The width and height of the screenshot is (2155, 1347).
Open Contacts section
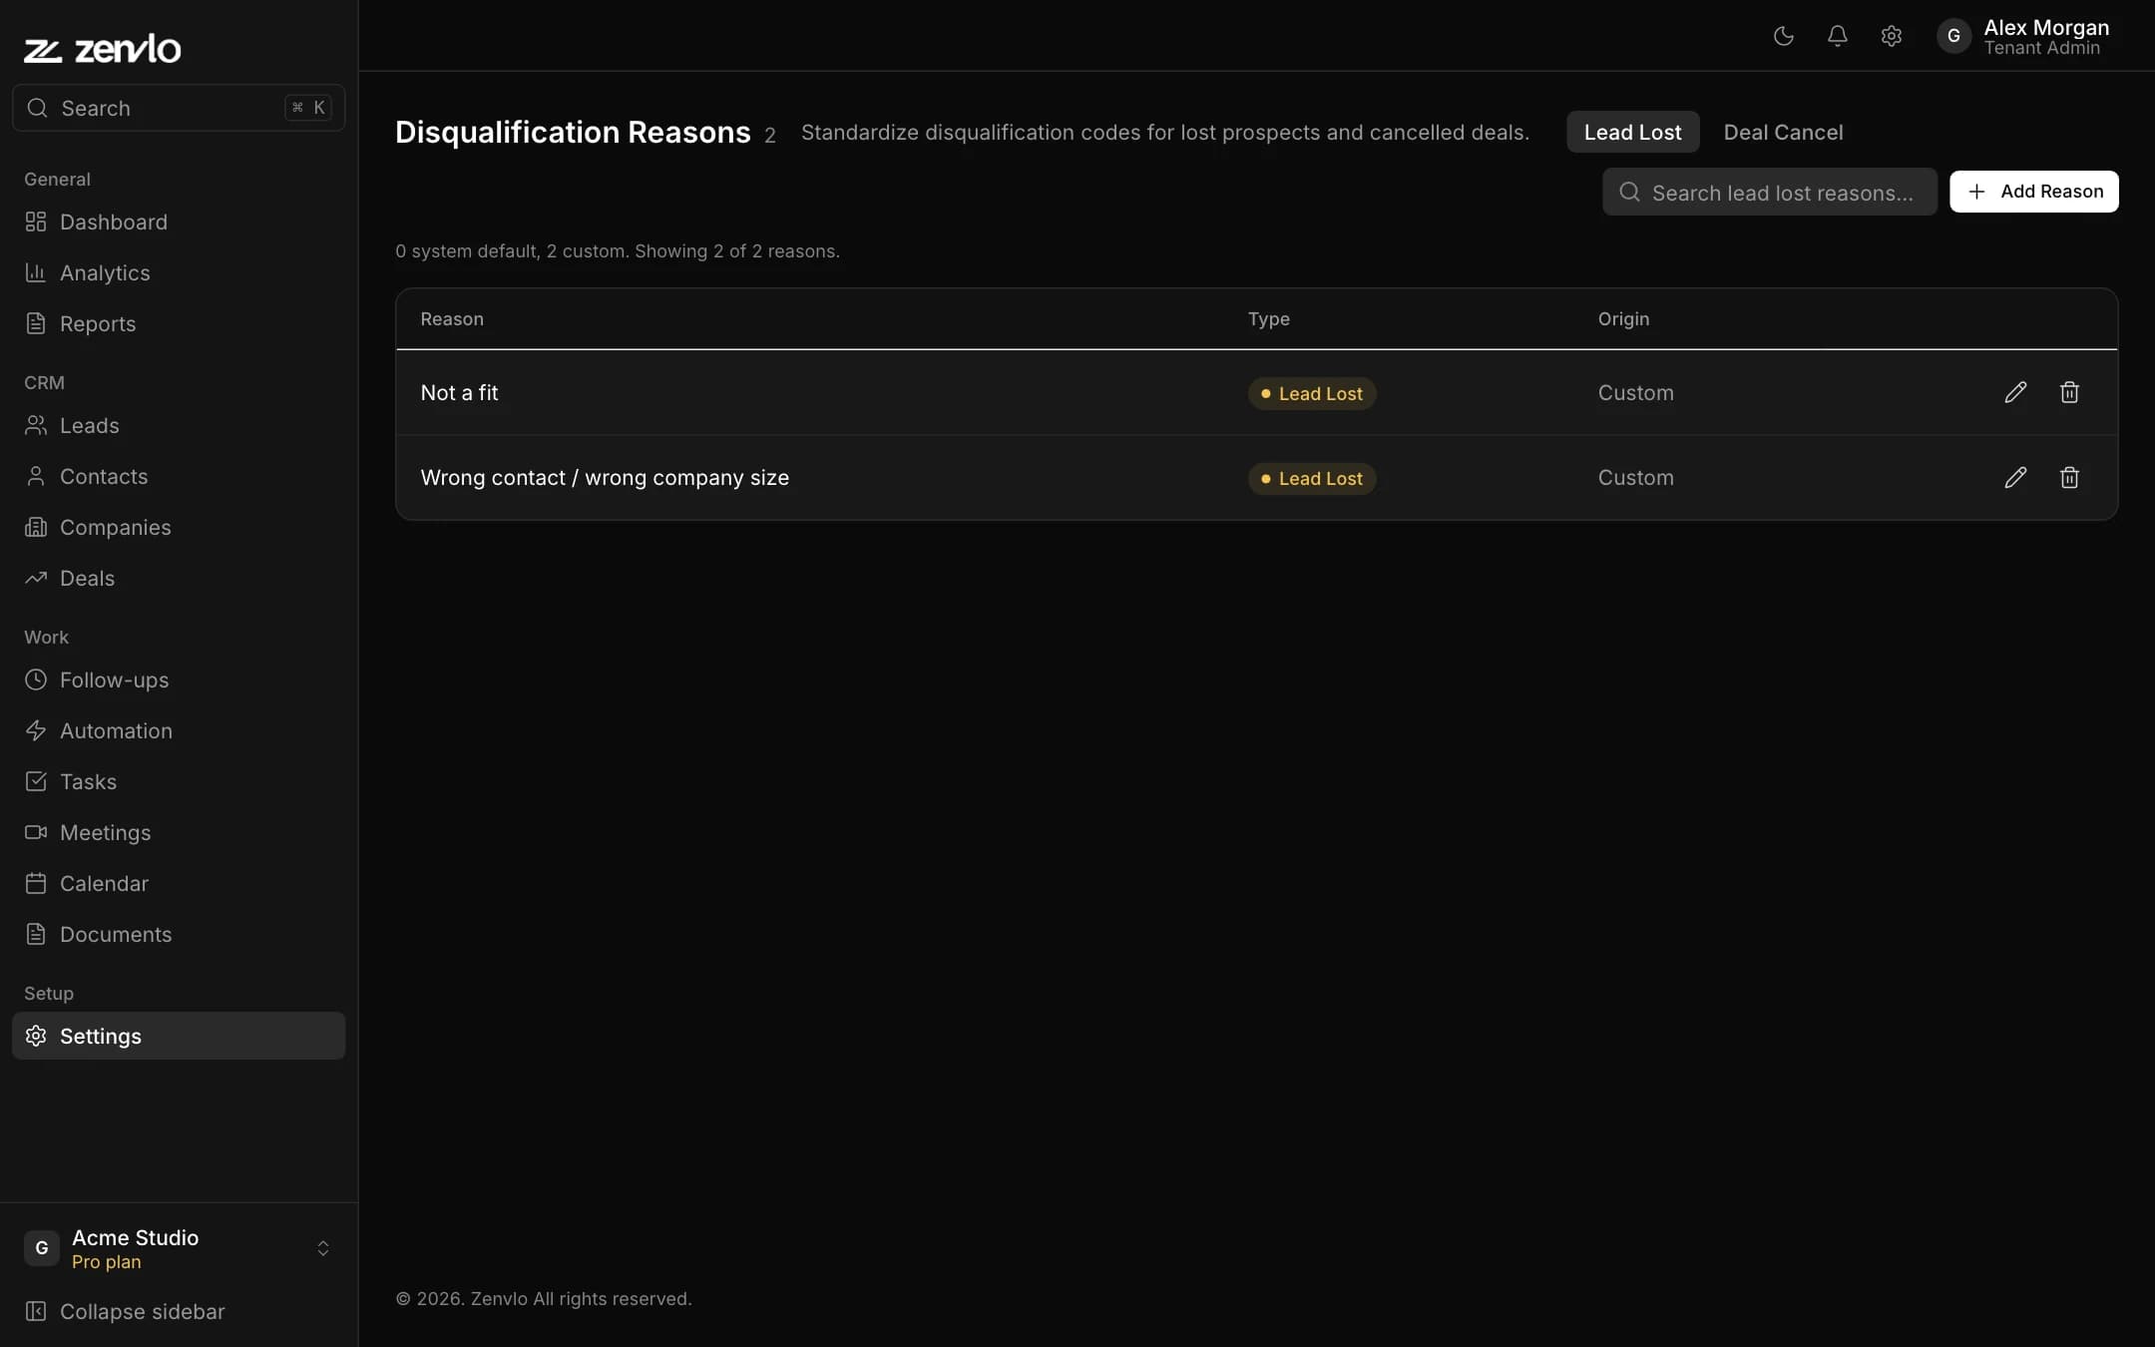[179, 476]
